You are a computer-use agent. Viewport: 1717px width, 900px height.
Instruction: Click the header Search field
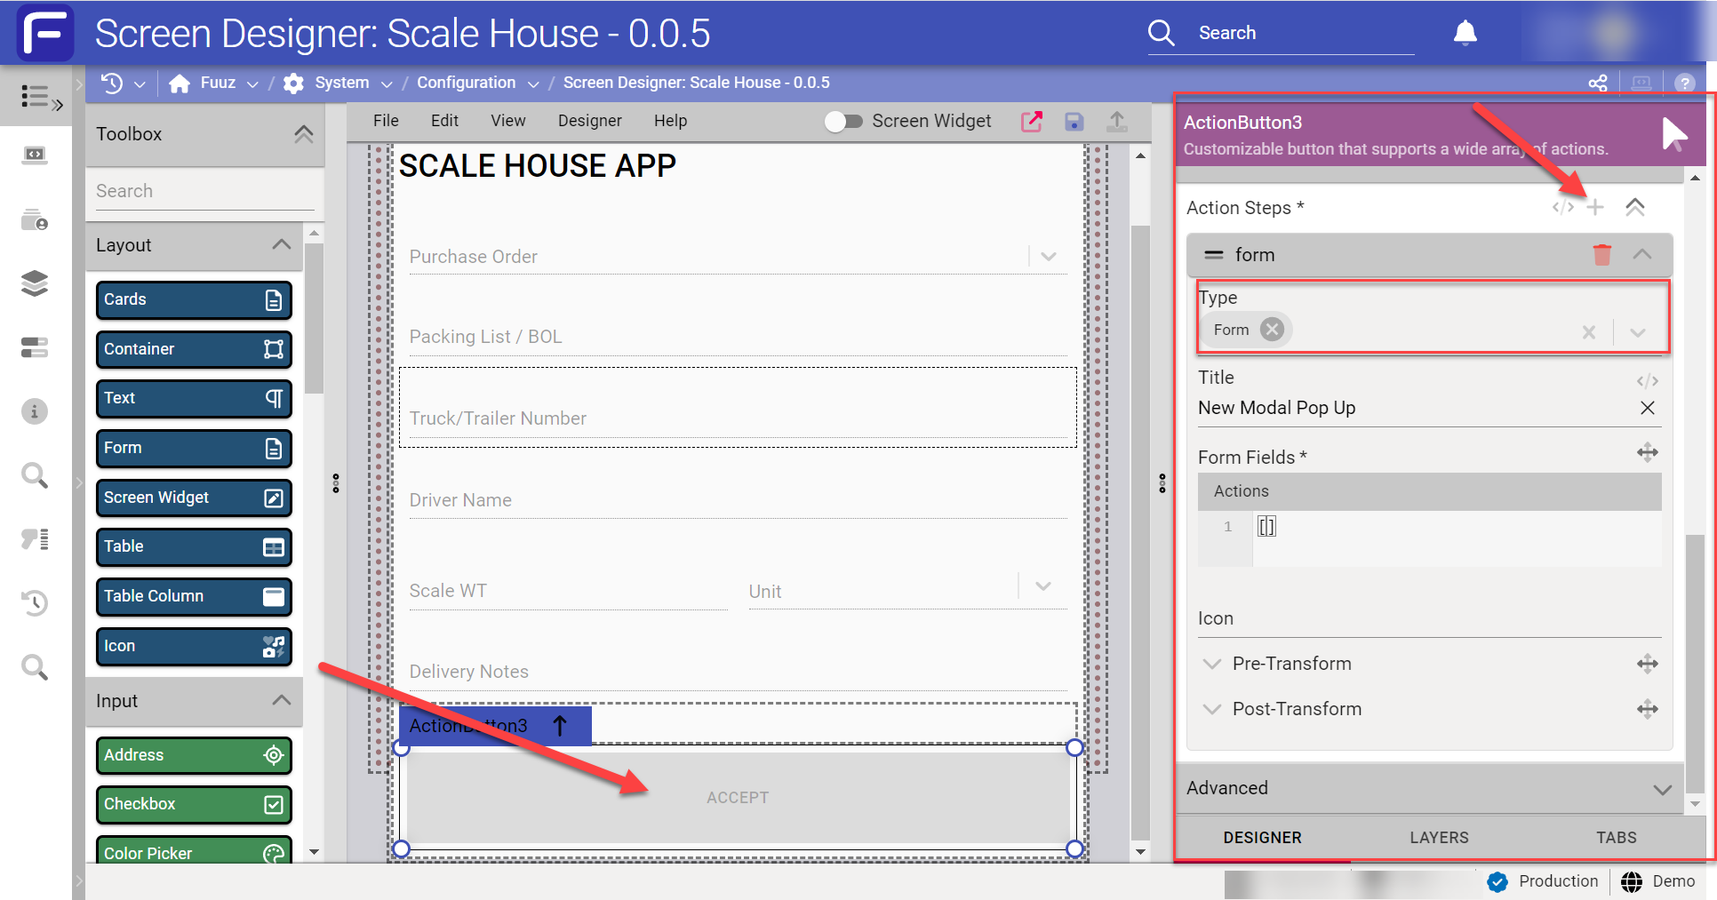pyautogui.click(x=1306, y=33)
